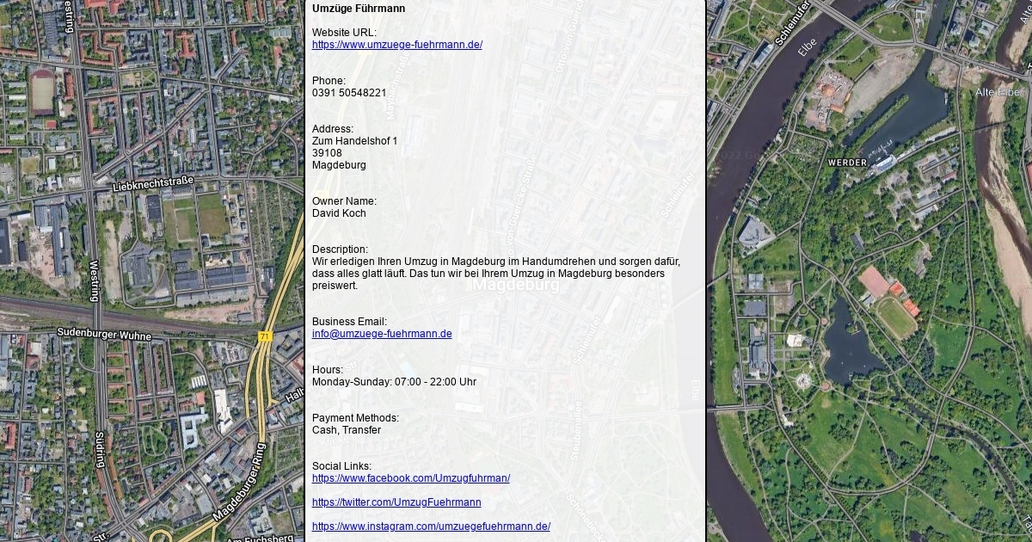The width and height of the screenshot is (1032, 542).
Task: Click the 'WERDER' district label on map
Action: point(847,163)
